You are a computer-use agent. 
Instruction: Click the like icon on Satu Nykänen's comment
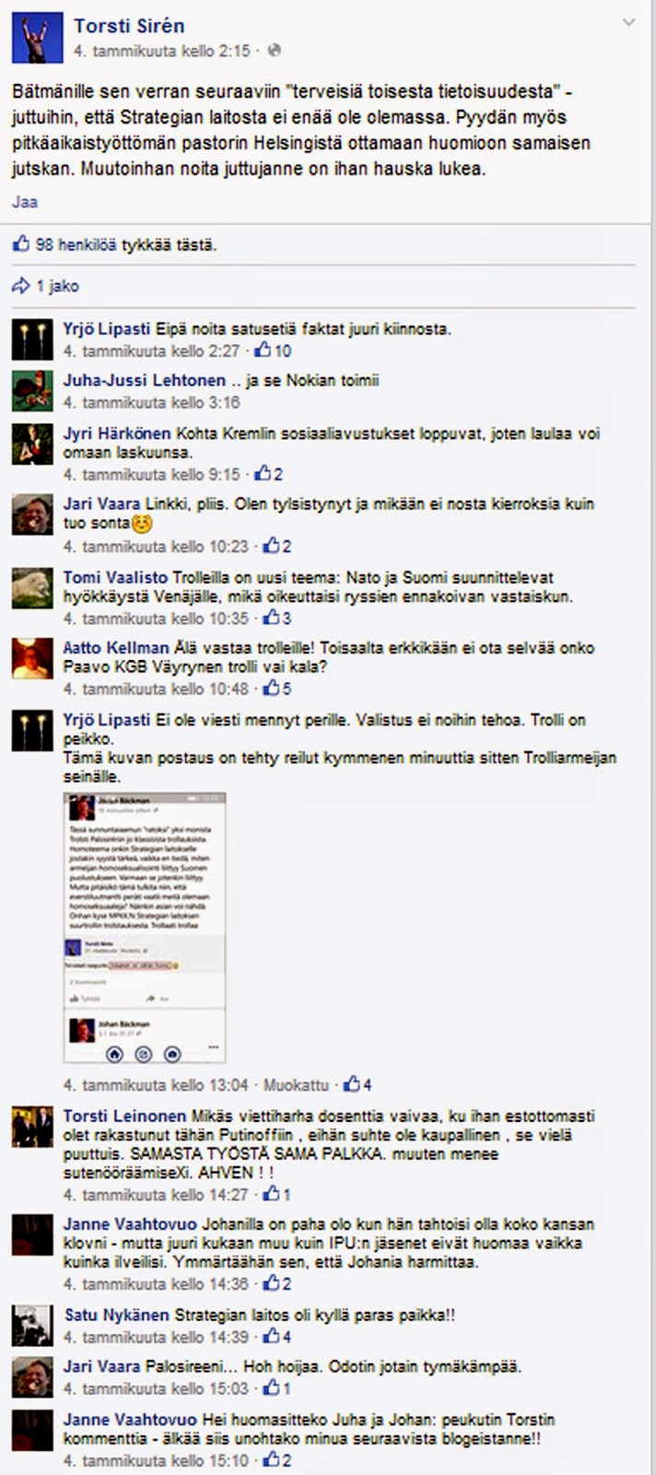coord(272,1337)
